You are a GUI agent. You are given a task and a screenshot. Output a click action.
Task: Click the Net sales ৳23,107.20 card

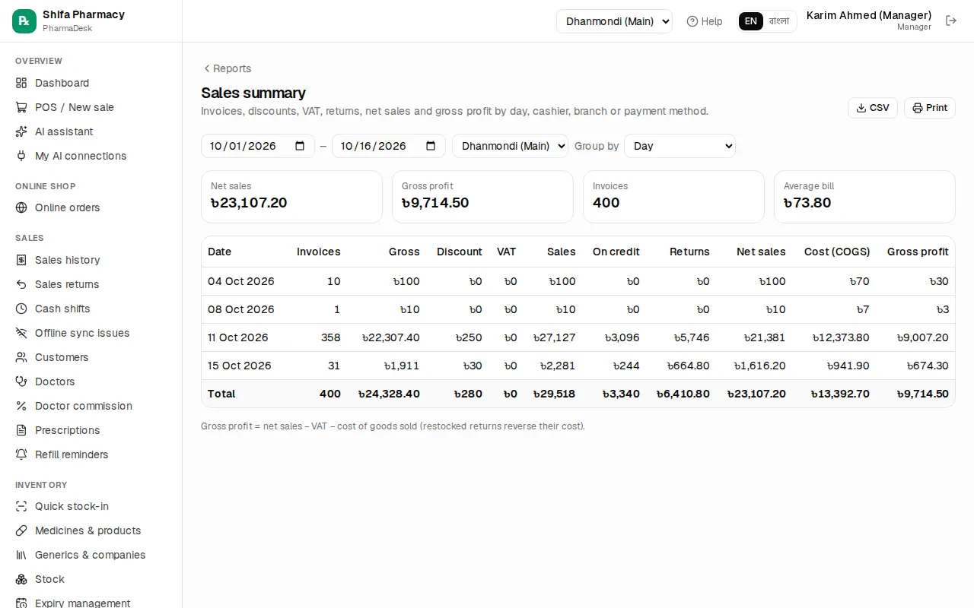point(291,197)
